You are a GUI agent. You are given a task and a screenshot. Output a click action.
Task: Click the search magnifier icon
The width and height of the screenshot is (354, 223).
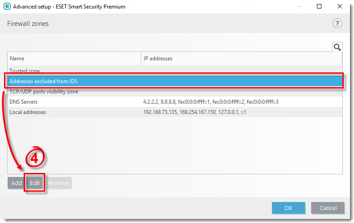pos(337,47)
